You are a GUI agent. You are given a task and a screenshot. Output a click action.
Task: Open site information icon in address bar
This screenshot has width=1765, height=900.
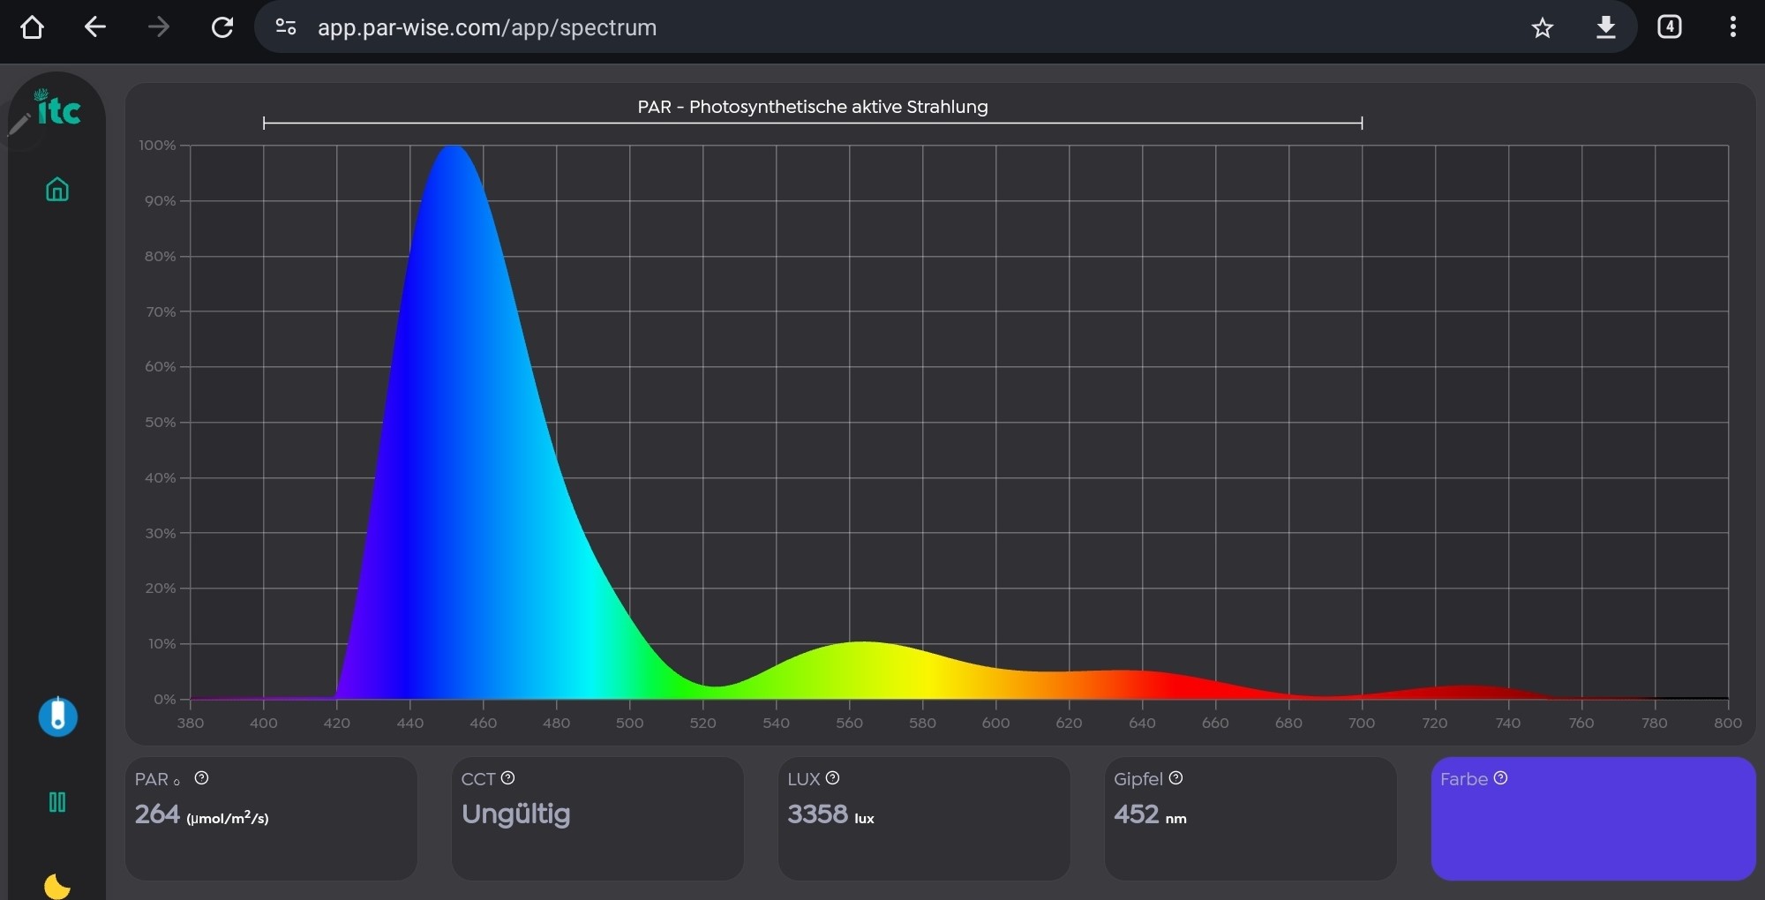286,27
